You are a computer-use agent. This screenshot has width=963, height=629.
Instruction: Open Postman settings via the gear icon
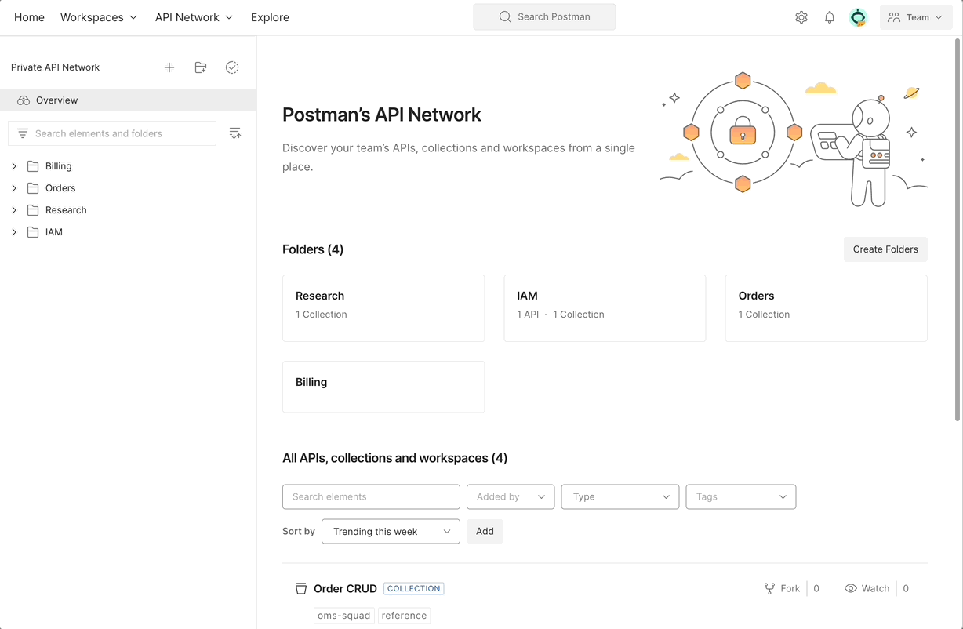point(801,16)
